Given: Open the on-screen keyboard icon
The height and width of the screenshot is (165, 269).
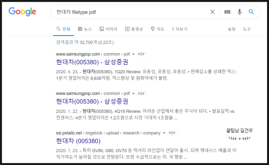Looking at the screenshot, I should click(227, 12).
